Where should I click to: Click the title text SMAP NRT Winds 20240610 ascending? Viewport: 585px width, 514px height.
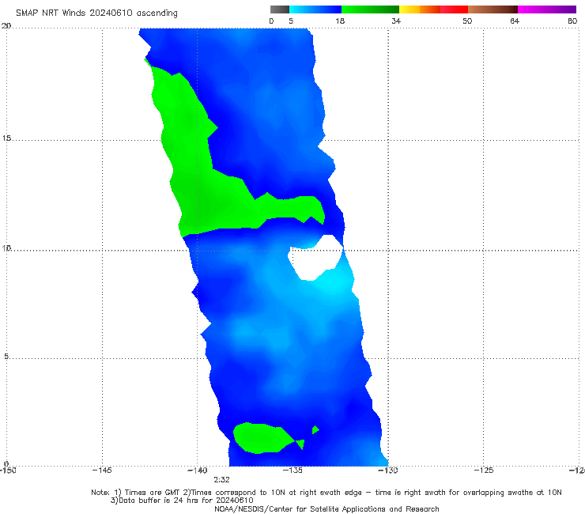(96, 13)
